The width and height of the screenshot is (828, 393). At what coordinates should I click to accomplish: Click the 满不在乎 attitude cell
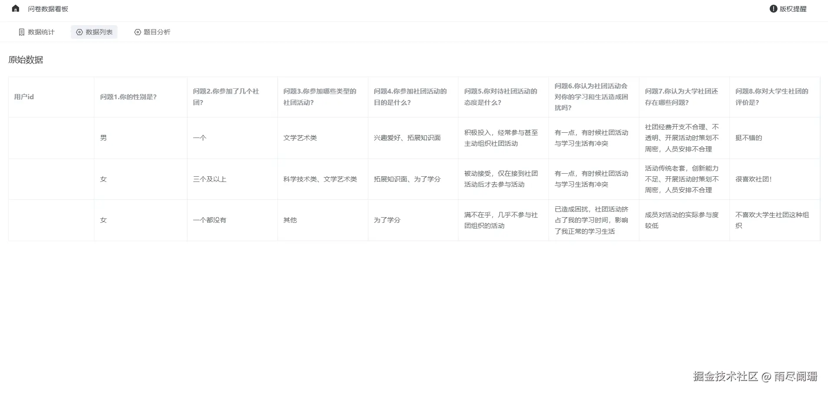[x=503, y=220]
